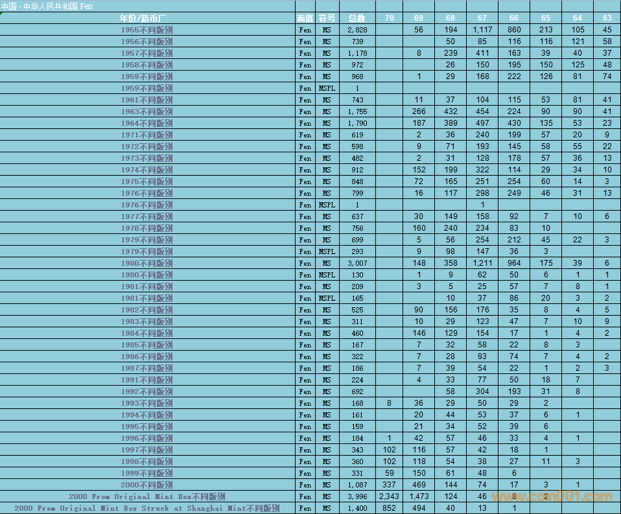Open the Struck at Shanghai Mint row link
The image size is (621, 514).
pyautogui.click(x=146, y=508)
